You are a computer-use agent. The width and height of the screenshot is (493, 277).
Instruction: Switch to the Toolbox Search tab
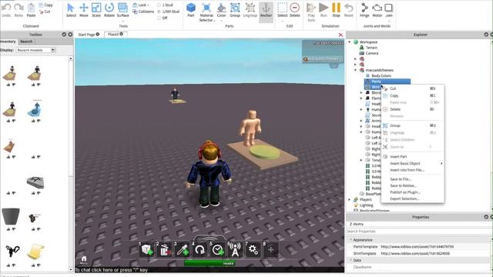(26, 42)
